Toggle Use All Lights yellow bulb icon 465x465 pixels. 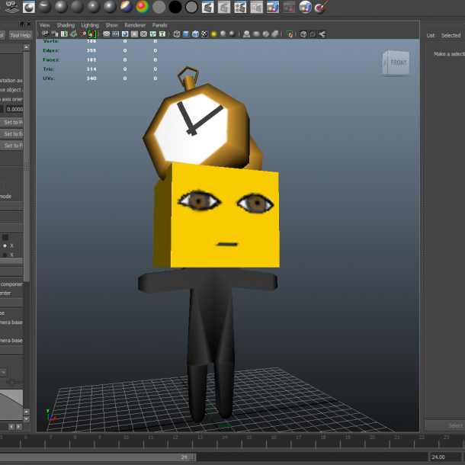click(x=213, y=34)
